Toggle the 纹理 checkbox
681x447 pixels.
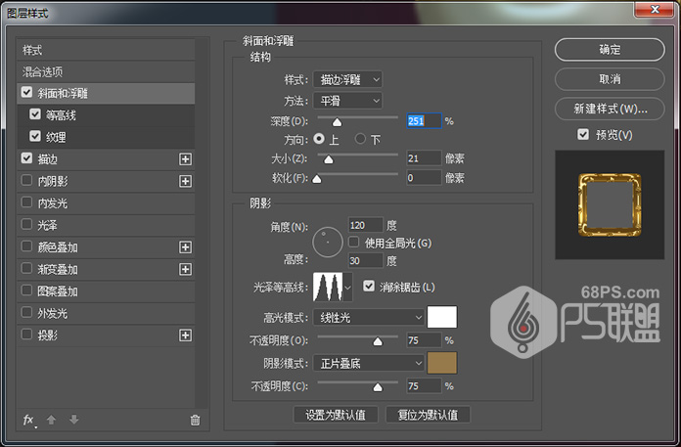point(35,136)
